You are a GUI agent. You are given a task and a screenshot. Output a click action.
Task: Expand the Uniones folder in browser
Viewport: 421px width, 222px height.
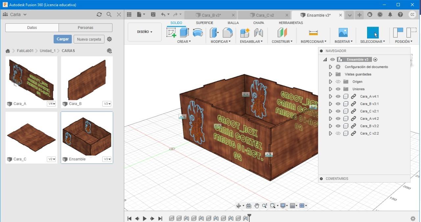point(331,89)
